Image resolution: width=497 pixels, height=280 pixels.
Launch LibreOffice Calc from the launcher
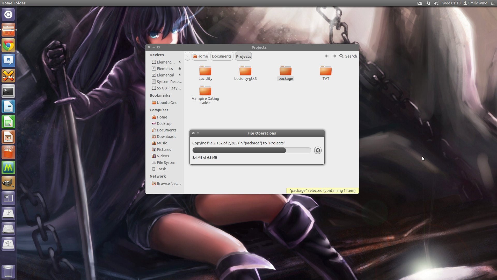(x=8, y=122)
